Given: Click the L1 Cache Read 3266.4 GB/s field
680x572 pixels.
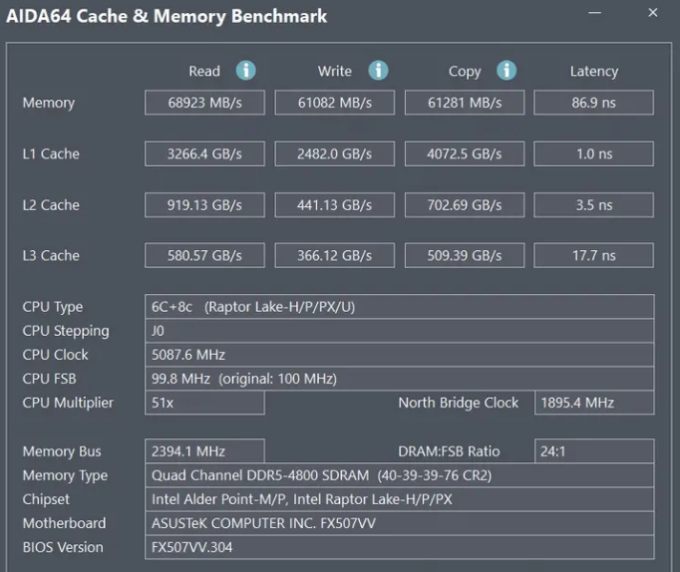Looking at the screenshot, I should pyautogui.click(x=203, y=153).
